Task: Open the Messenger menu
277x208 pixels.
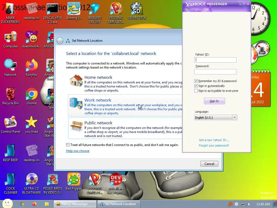Action: pyautogui.click(x=192, y=9)
